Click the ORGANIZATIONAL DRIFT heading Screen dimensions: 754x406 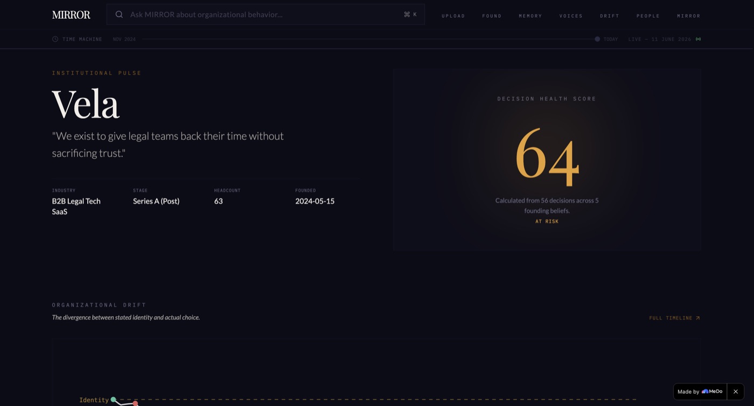[x=99, y=305]
